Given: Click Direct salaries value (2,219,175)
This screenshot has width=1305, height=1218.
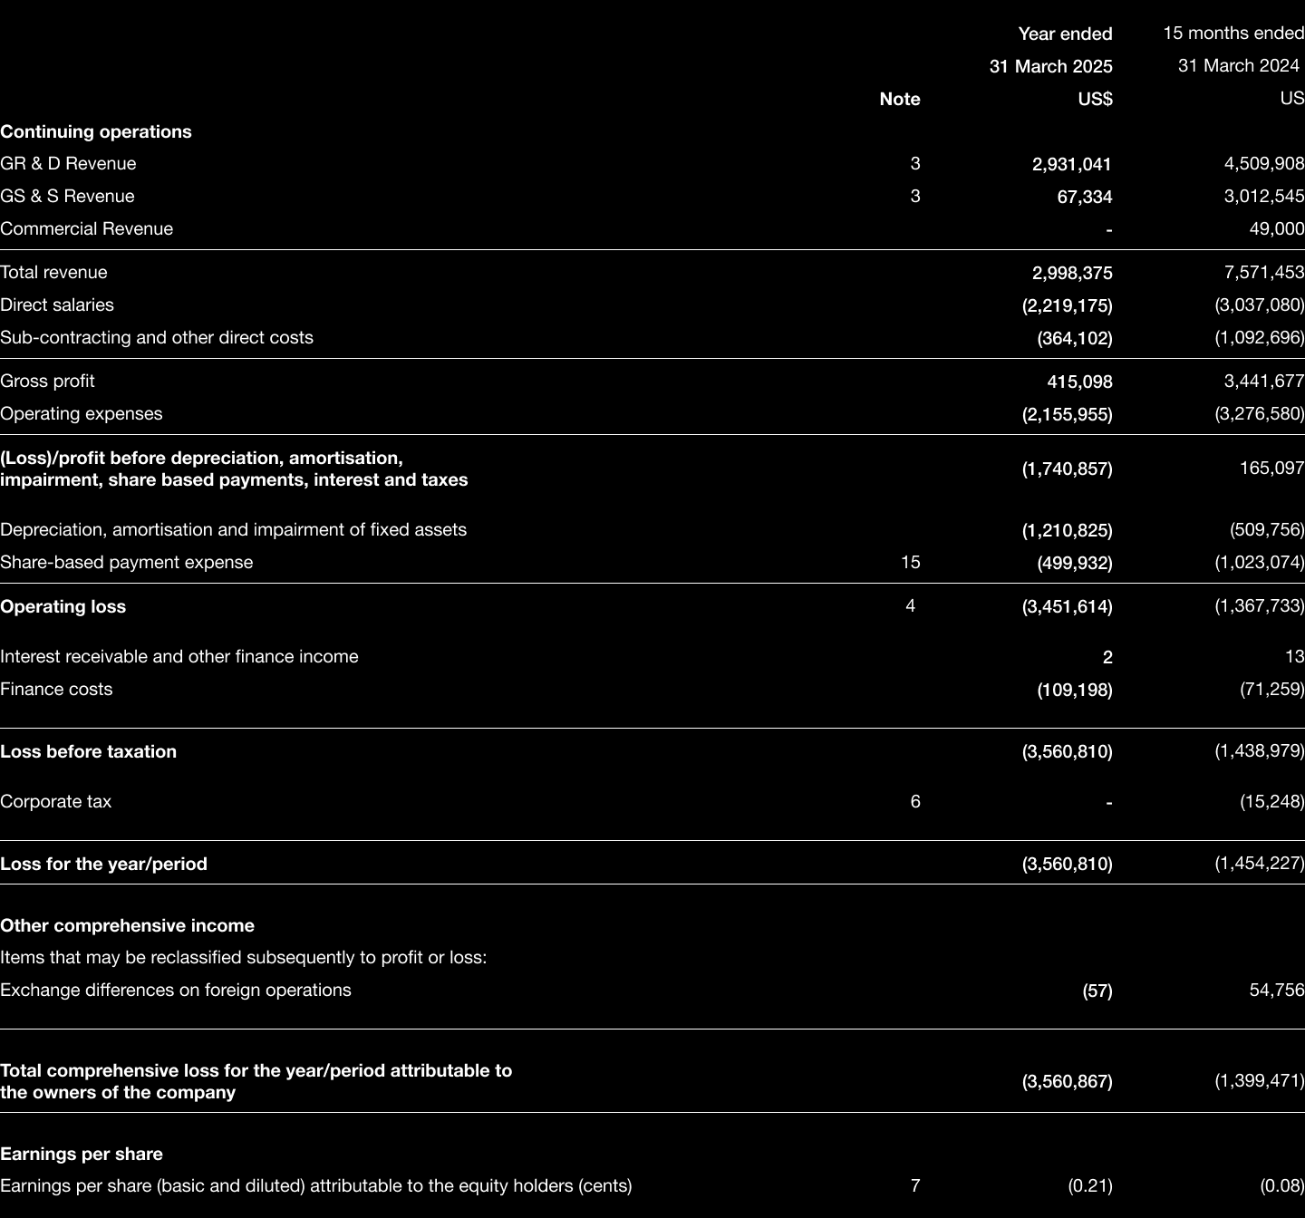Looking at the screenshot, I should click(x=1068, y=305).
